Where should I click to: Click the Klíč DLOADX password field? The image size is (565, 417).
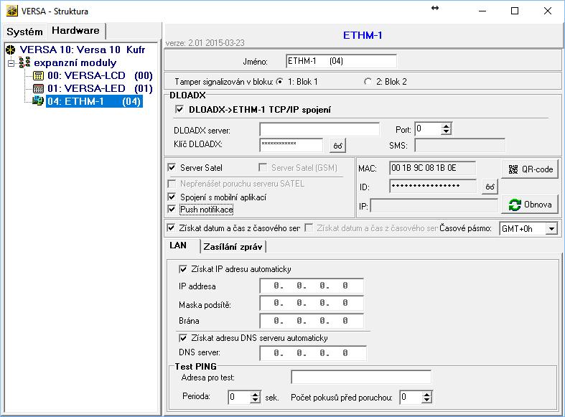pos(291,145)
